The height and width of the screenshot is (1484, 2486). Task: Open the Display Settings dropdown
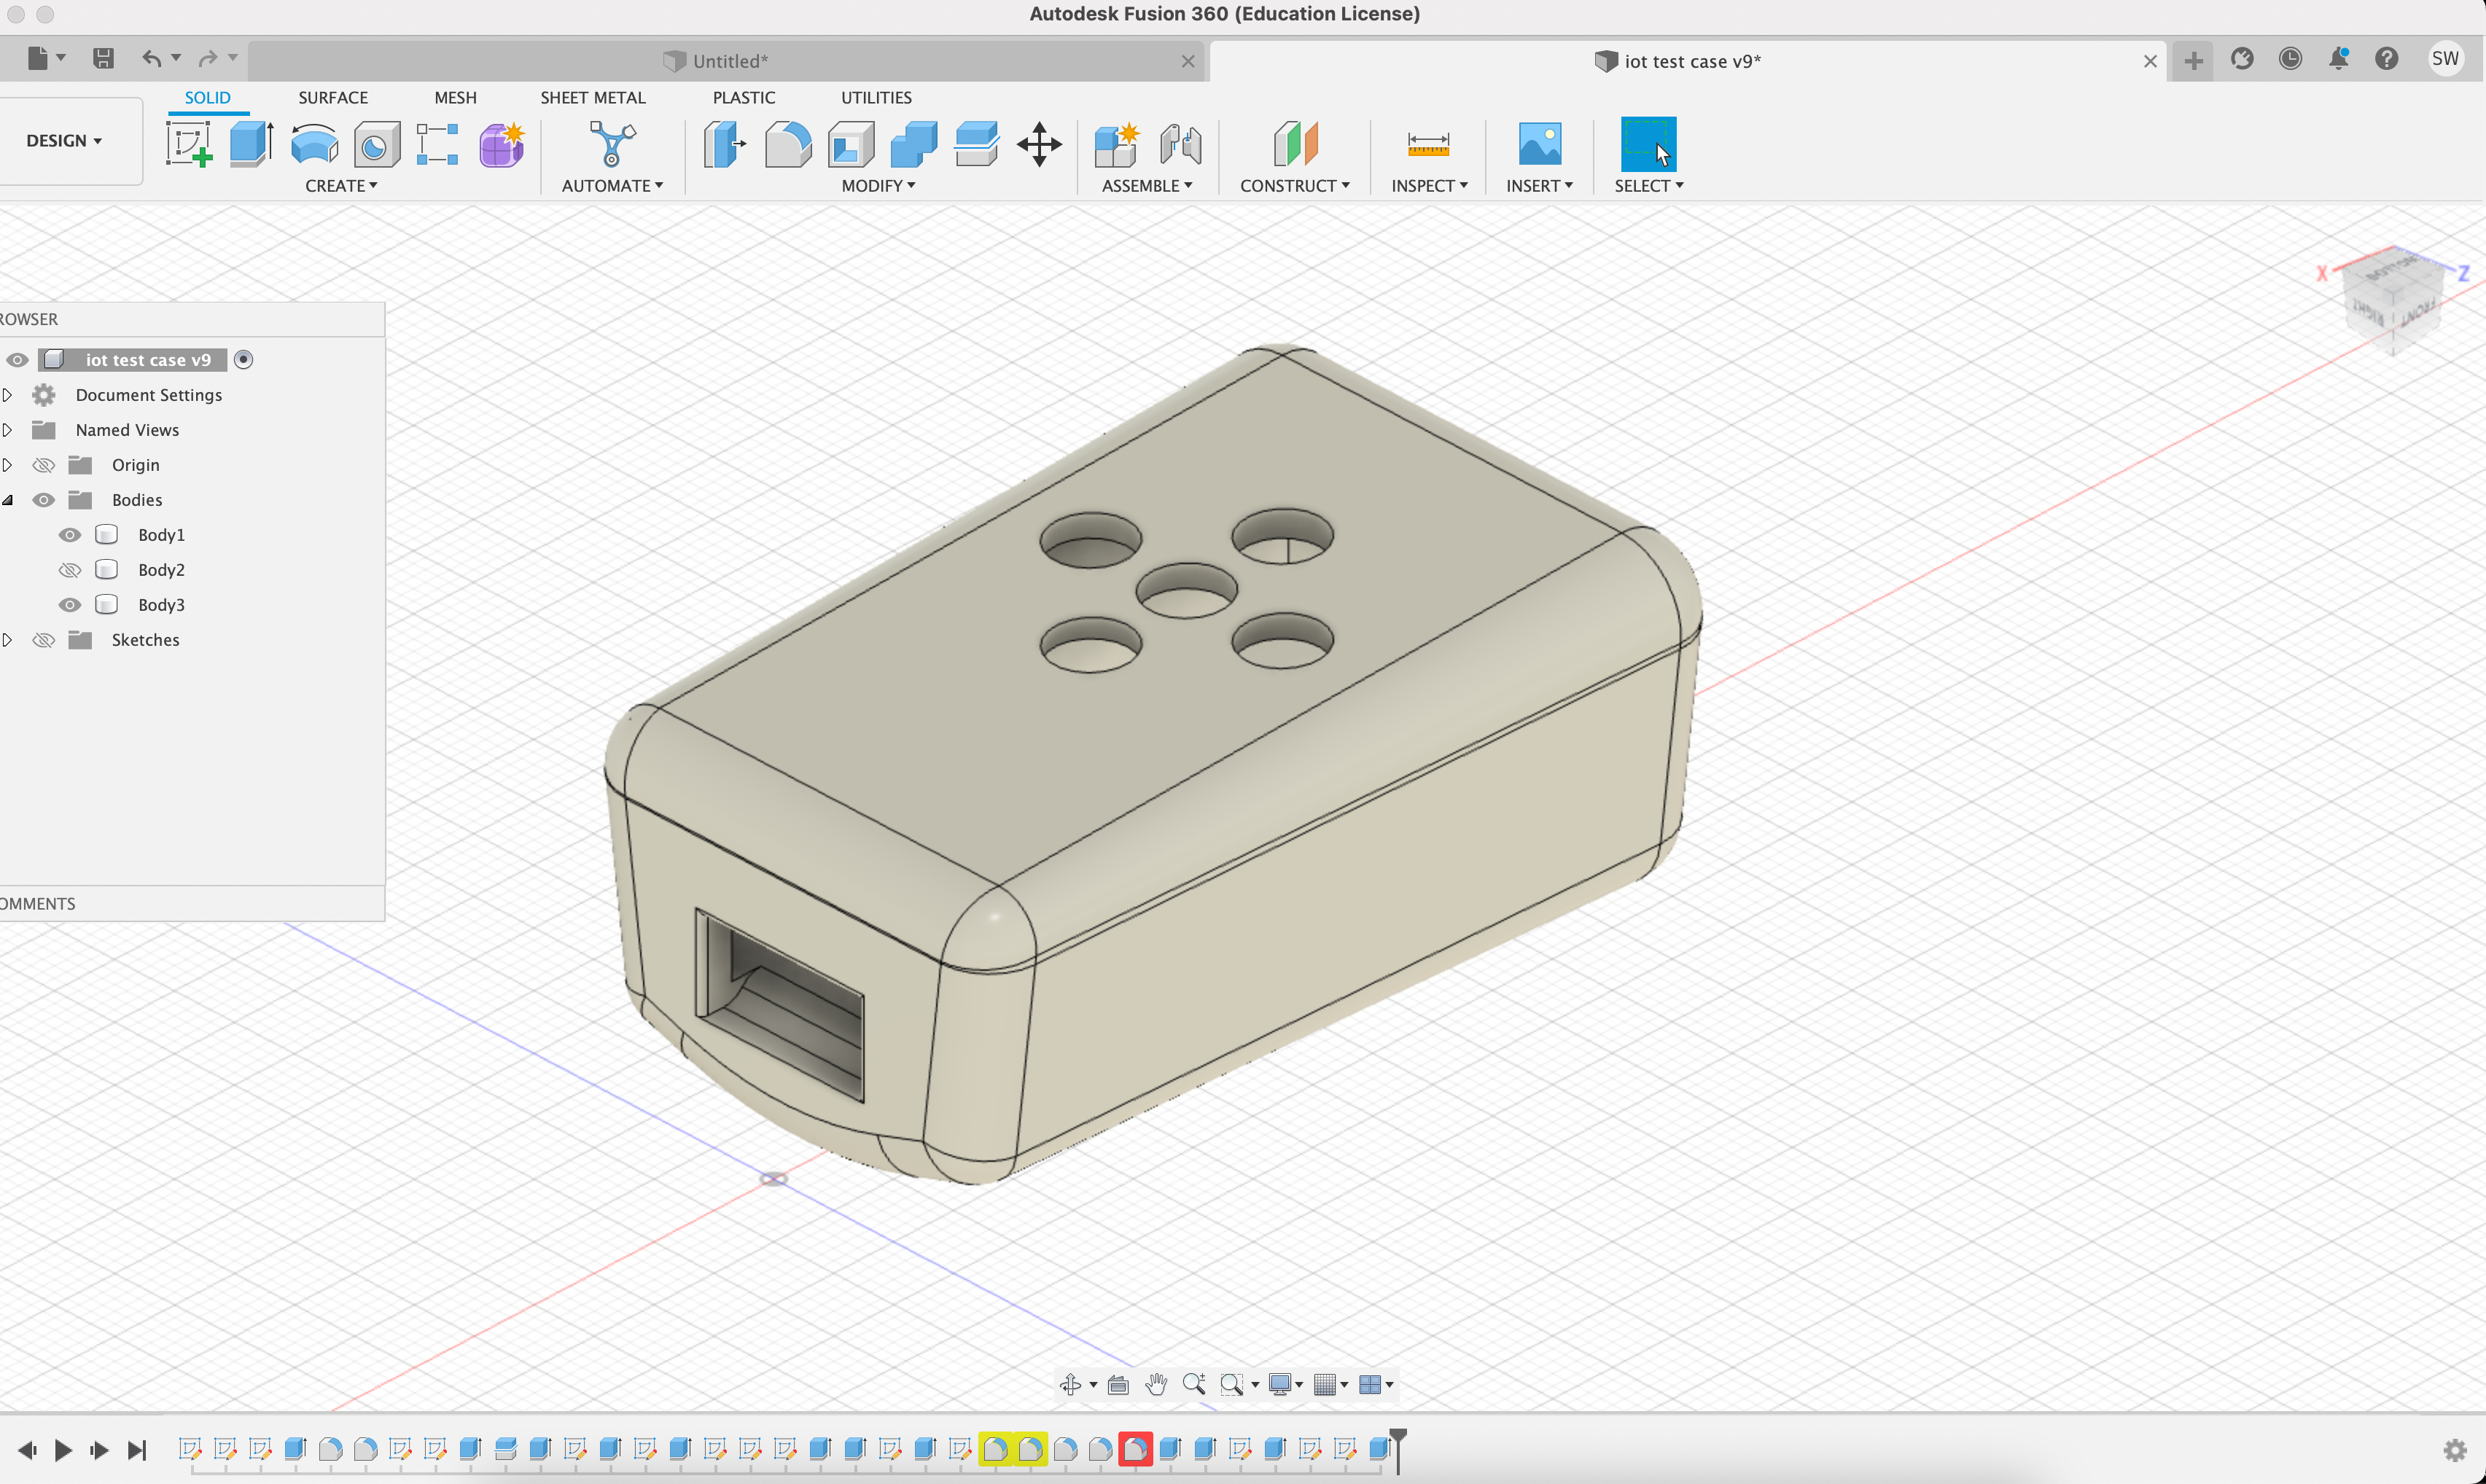pos(1285,1384)
